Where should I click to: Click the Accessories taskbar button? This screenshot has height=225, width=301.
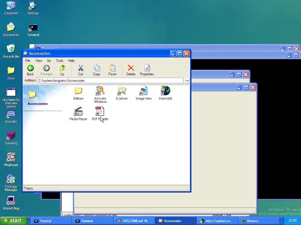(175, 221)
